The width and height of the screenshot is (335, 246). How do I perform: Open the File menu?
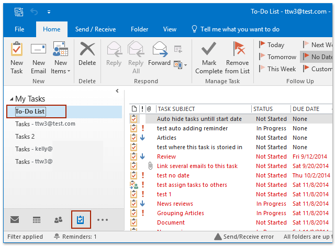[x=19, y=29]
